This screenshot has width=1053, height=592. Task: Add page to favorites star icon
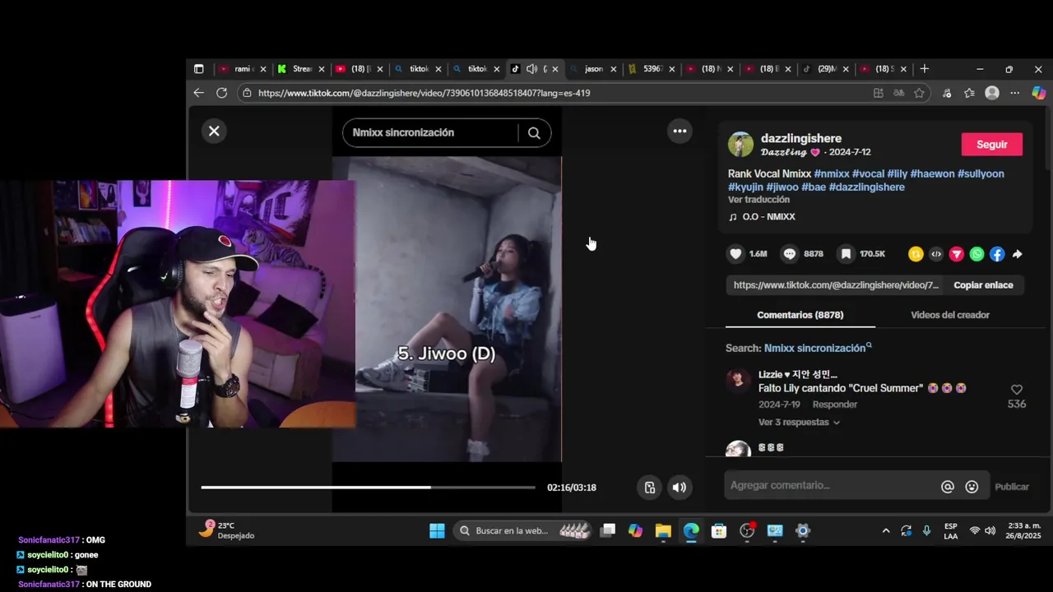point(919,93)
